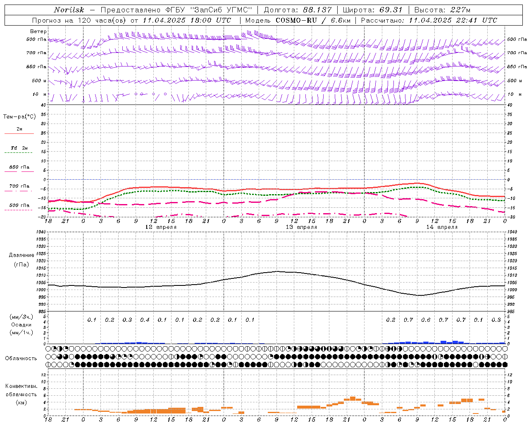Screen dimensions: 529x423
Task: Click the latitude value Широта: 69.31
Action: (372, 10)
